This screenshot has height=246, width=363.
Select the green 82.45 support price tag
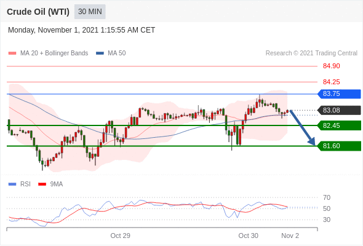click(339, 125)
